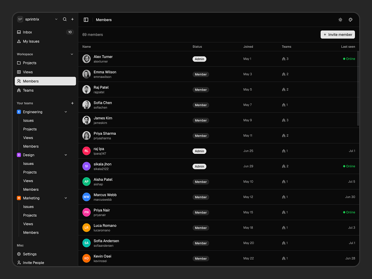Click the Last seen column header

pyautogui.click(x=348, y=47)
